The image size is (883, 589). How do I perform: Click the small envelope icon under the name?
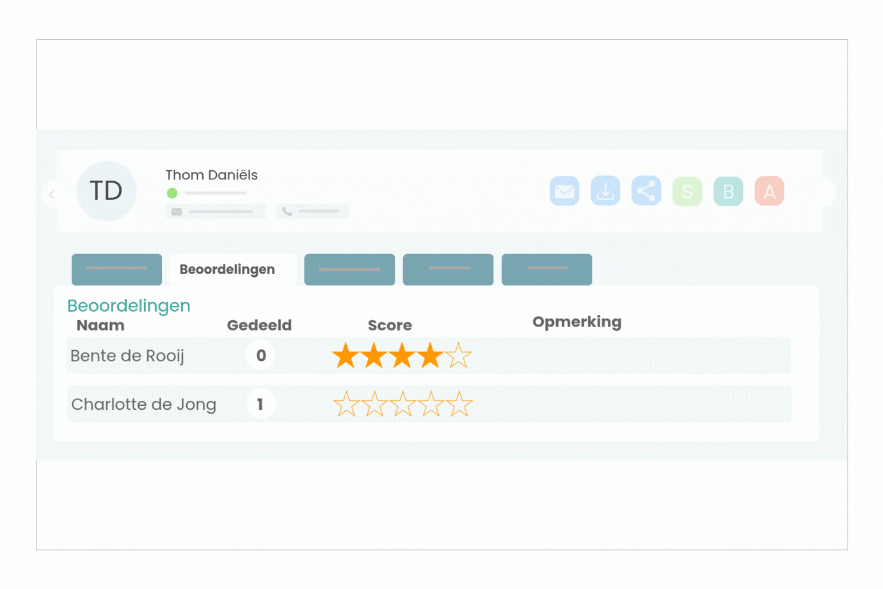[177, 211]
